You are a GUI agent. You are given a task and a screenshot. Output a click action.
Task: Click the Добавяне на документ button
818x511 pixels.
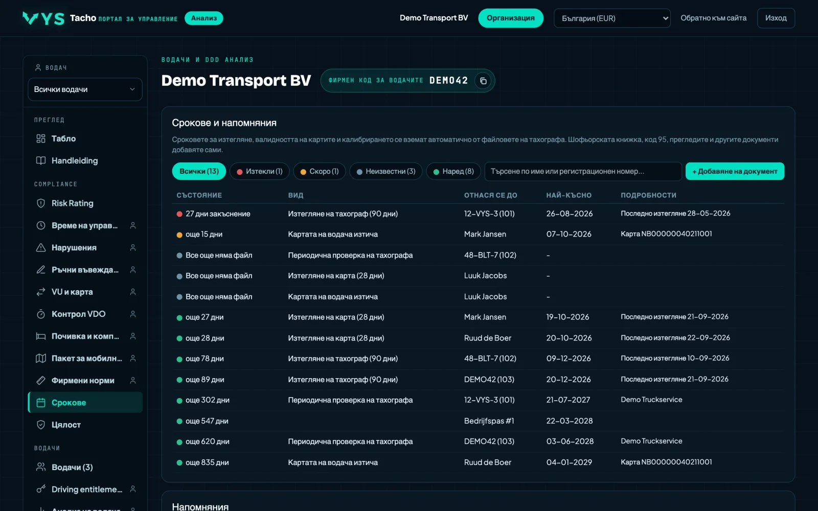pyautogui.click(x=735, y=171)
